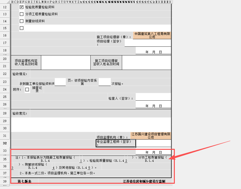Screen dimensions: 241x189
Task: Toggle the 附件 抽查记录 checkbox
Action: pyautogui.click(x=27, y=89)
